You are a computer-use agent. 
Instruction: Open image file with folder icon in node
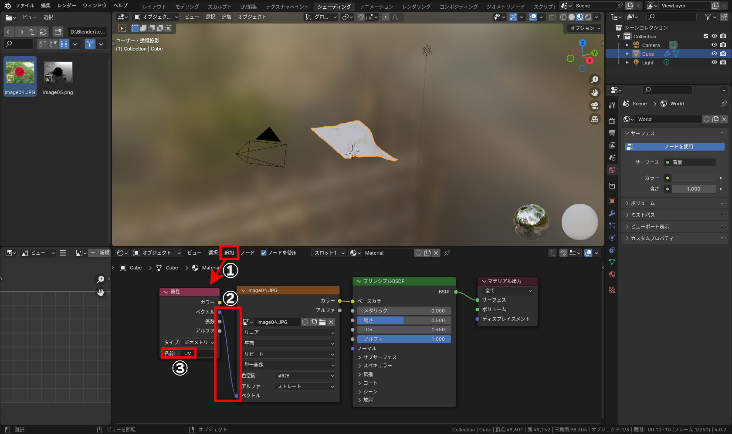pos(322,322)
